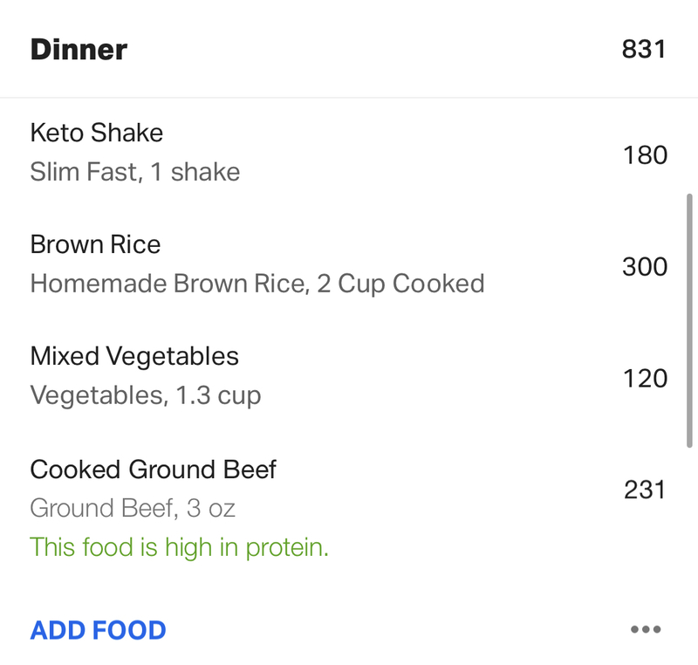The width and height of the screenshot is (698, 665).
Task: Select Homemade Brown Rice, 2 Cup Cooked text
Action: click(x=257, y=284)
